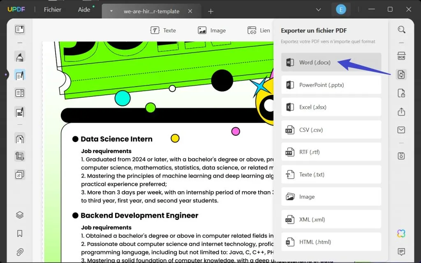Click the search magnifier icon
The width and height of the screenshot is (421, 263).
(x=401, y=30)
